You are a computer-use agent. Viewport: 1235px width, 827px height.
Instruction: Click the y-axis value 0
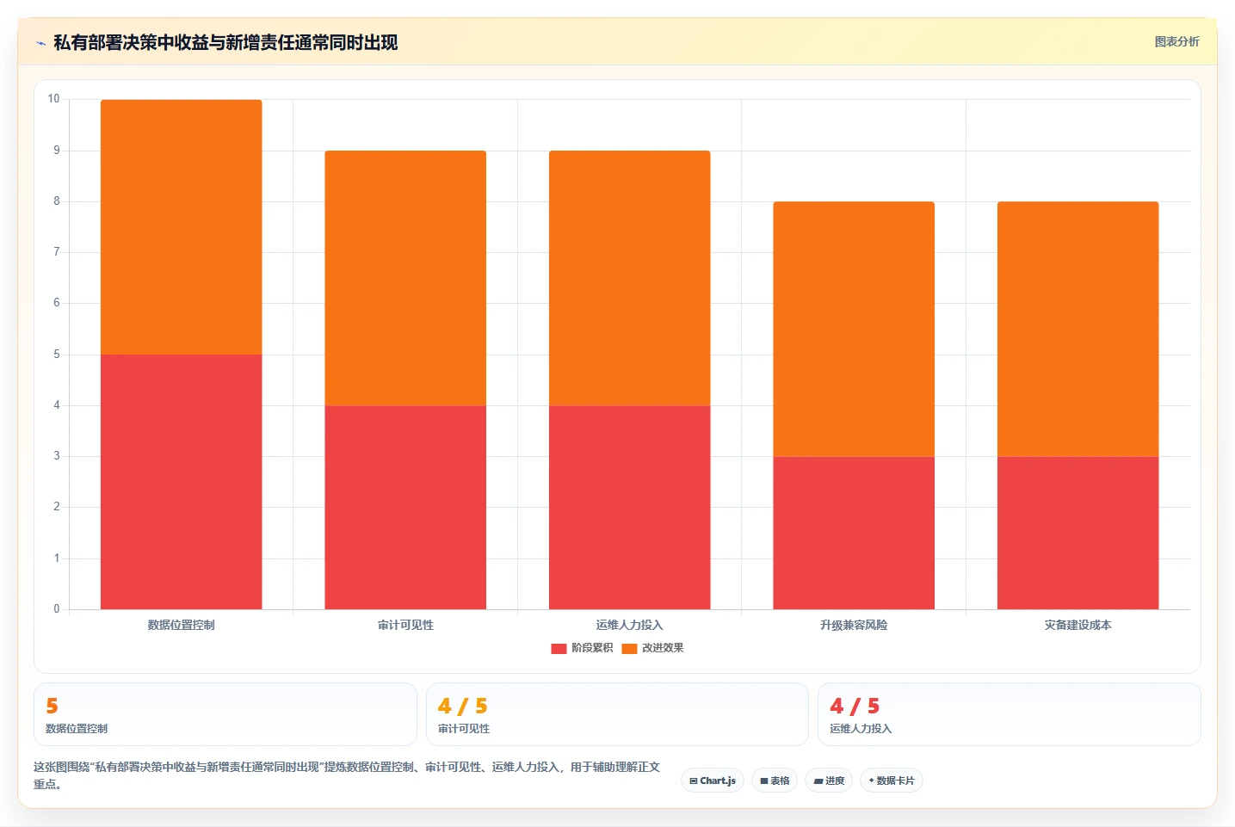pyautogui.click(x=57, y=609)
